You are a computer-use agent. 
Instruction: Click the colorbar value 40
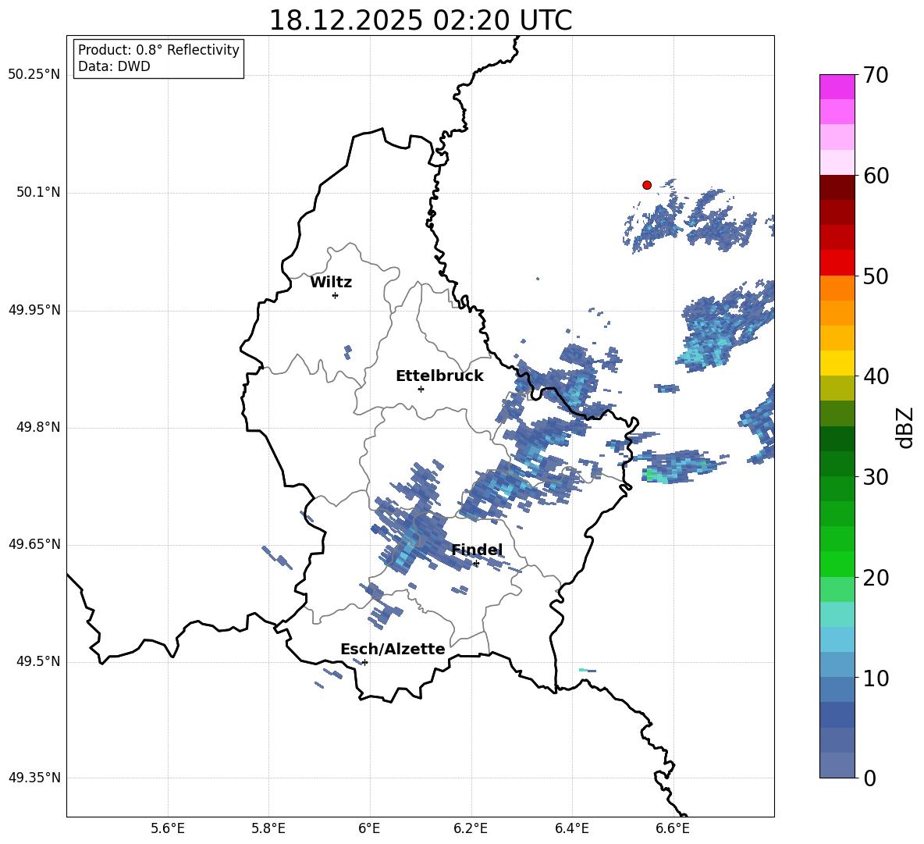click(x=876, y=376)
